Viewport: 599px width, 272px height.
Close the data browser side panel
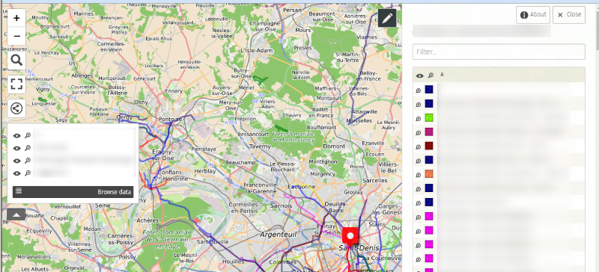point(569,14)
